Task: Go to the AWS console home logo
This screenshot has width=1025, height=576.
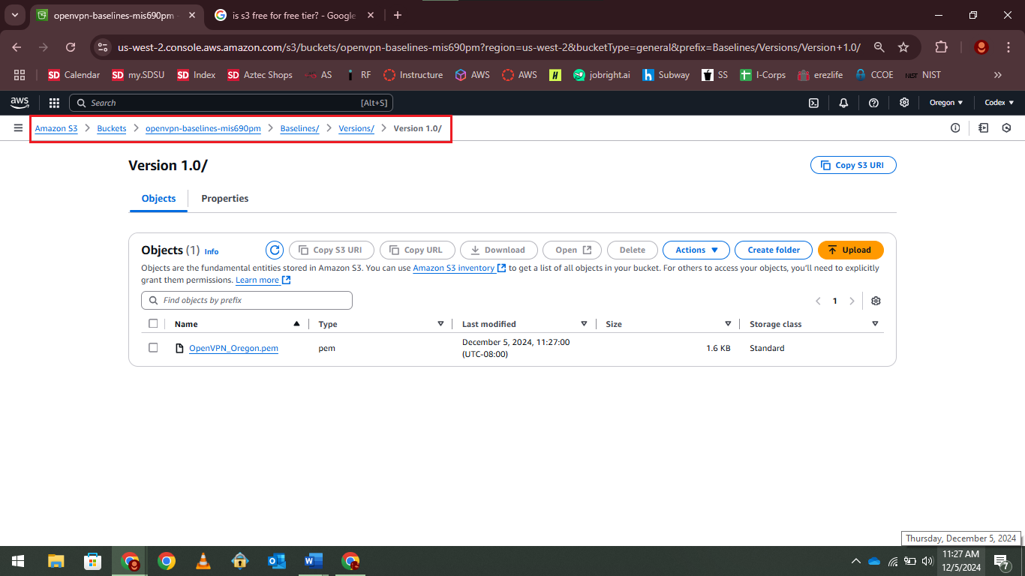Action: [x=20, y=103]
